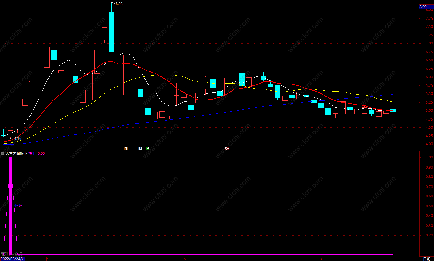Click the 5.00 price axis label
434x261 pixels.
[429, 111]
